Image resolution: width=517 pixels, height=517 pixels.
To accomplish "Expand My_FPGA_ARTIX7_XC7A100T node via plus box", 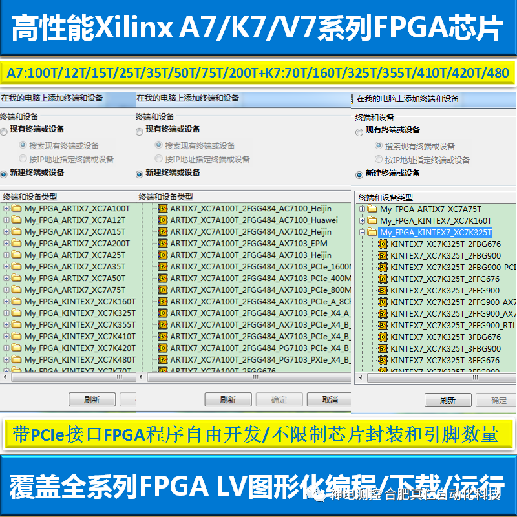I will [x=6, y=208].
